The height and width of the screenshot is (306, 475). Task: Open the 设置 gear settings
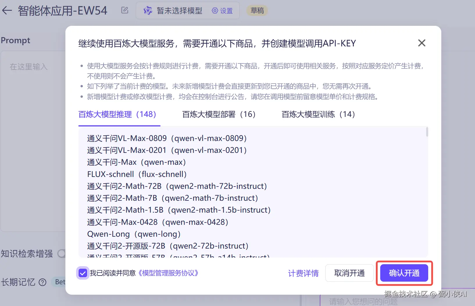(x=222, y=11)
